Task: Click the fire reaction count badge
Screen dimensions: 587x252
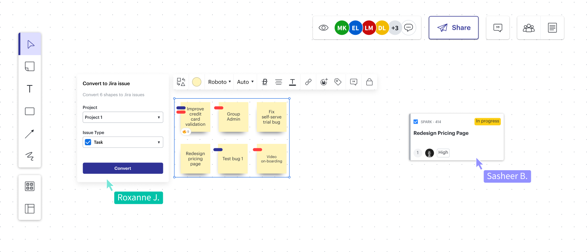Action: click(x=186, y=132)
